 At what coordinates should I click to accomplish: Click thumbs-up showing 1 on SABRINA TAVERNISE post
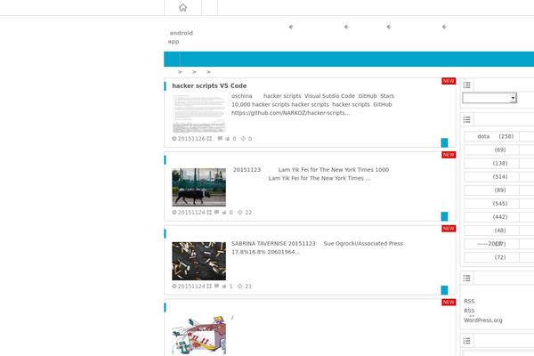[x=224, y=287]
